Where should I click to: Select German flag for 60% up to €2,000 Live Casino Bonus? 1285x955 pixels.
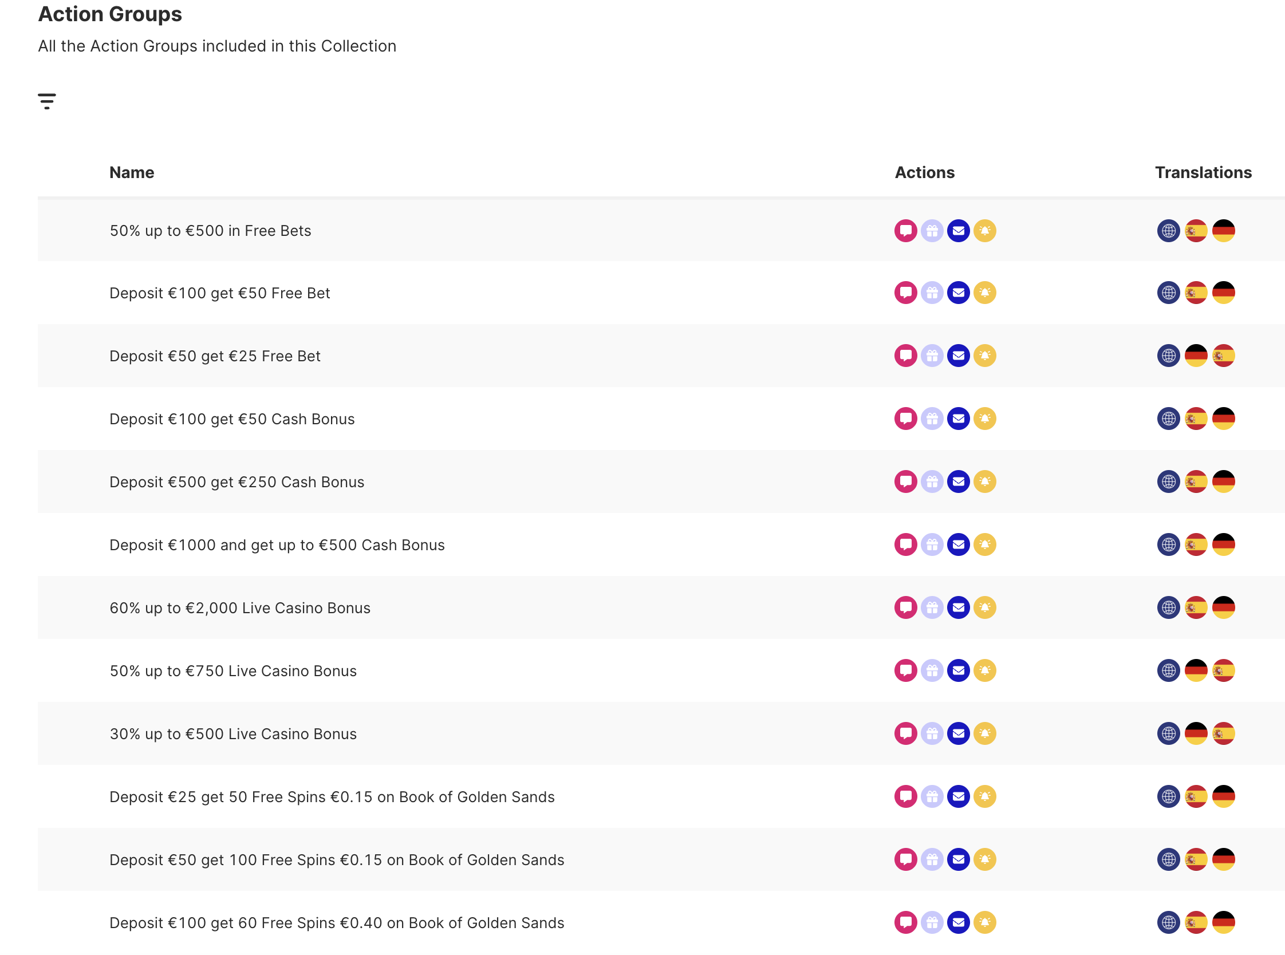tap(1223, 607)
